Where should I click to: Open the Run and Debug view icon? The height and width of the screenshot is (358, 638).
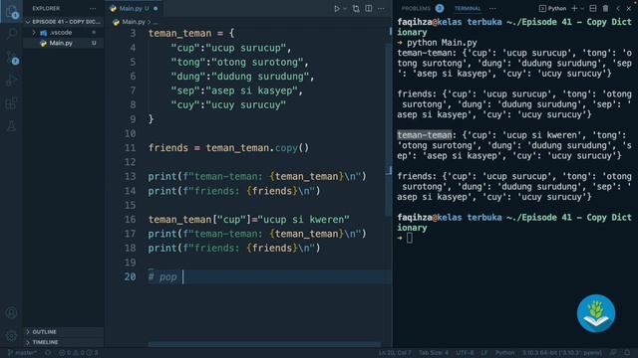point(11,80)
